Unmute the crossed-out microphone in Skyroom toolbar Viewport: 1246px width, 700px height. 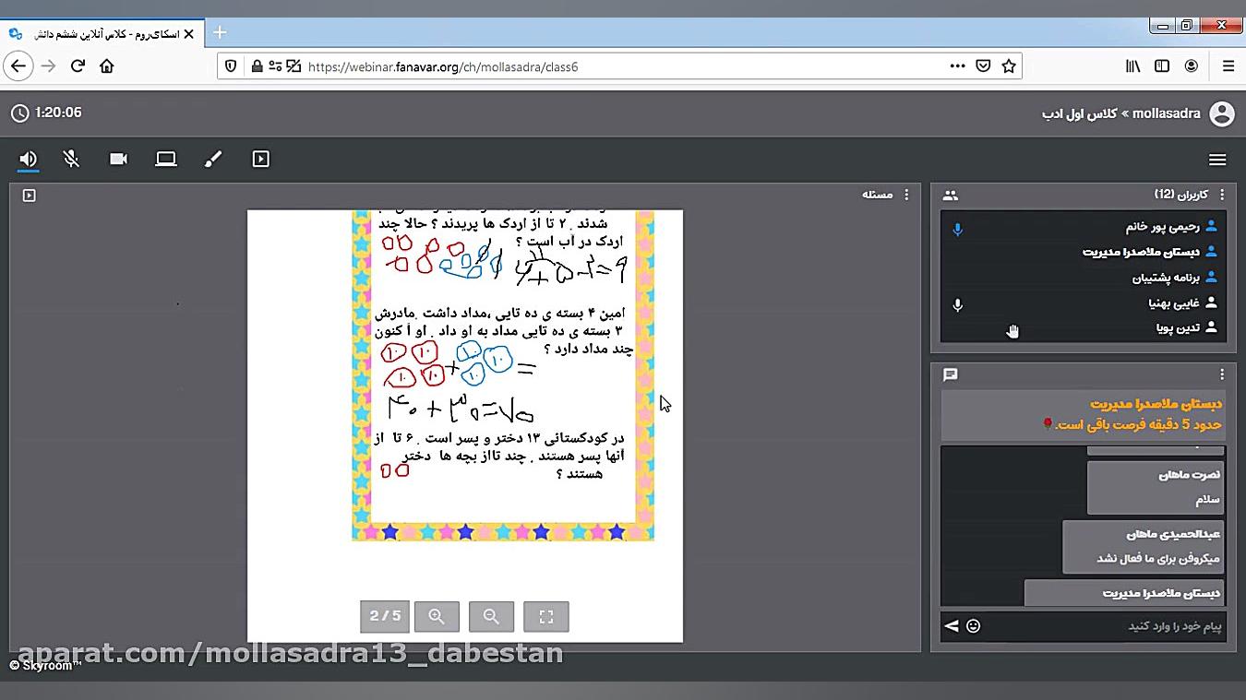tap(71, 160)
